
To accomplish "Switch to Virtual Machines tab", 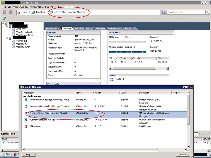I will point(82,28).
